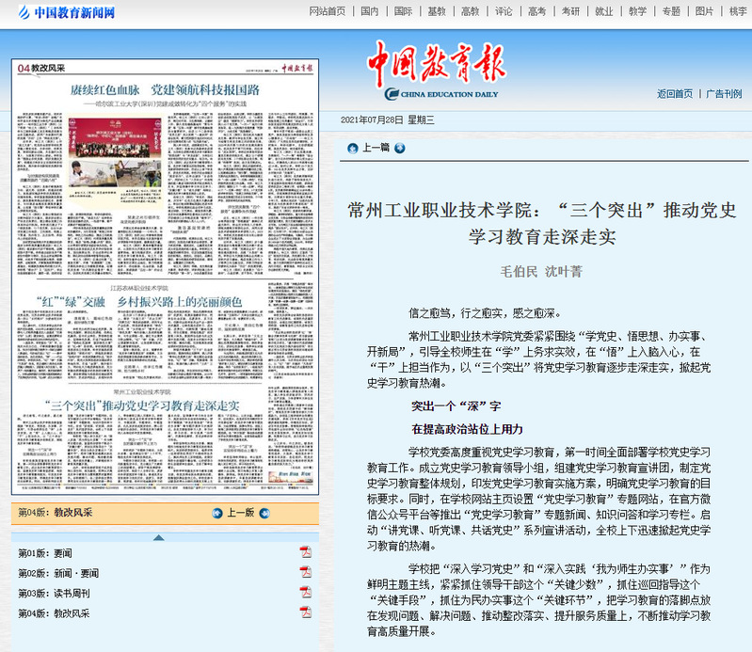The height and width of the screenshot is (652, 752).
Task: Click previous-page arrow left of 上一版
Action: [217, 513]
